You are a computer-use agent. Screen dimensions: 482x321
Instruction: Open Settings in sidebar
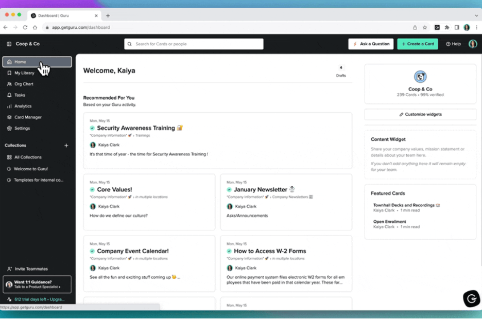[22, 128]
